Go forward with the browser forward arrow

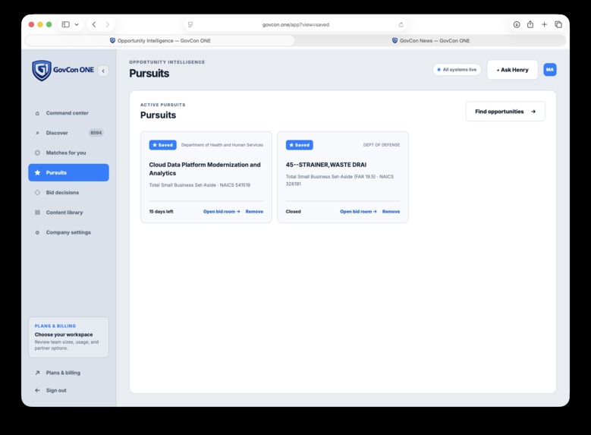tap(108, 24)
